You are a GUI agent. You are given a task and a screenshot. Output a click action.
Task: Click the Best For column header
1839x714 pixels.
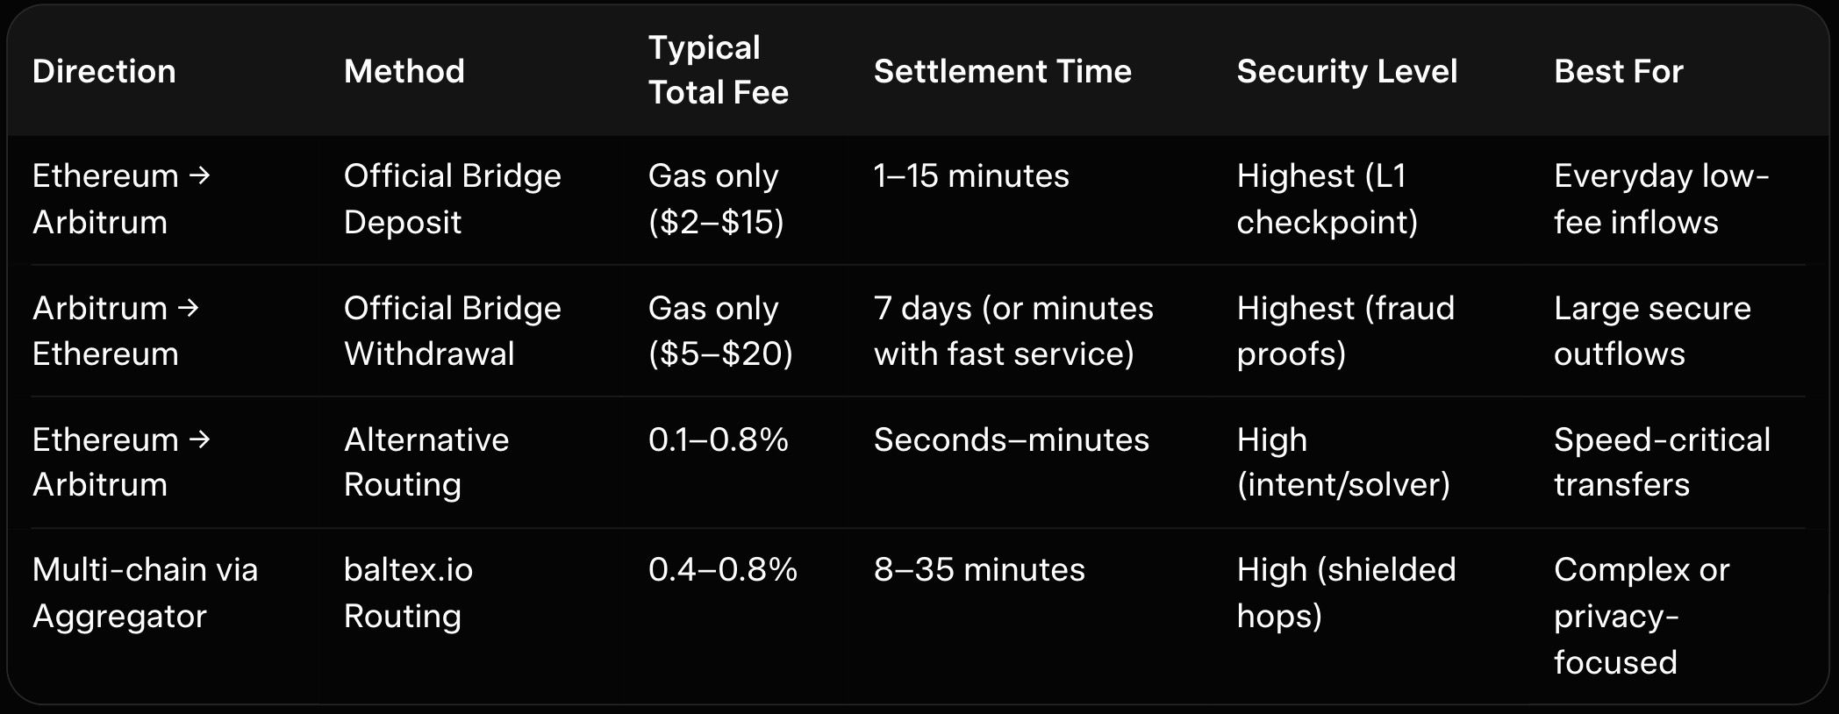tap(1618, 71)
